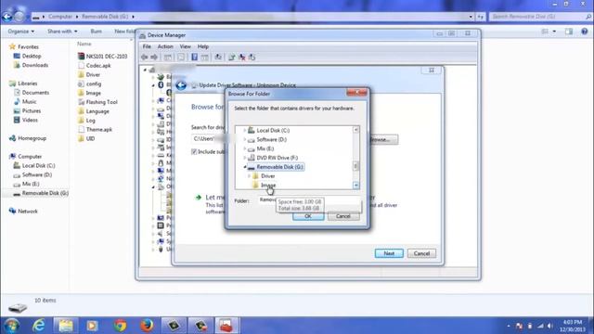Open View menu in Device Manager
Screen dimensions: 594x334
click(x=186, y=46)
